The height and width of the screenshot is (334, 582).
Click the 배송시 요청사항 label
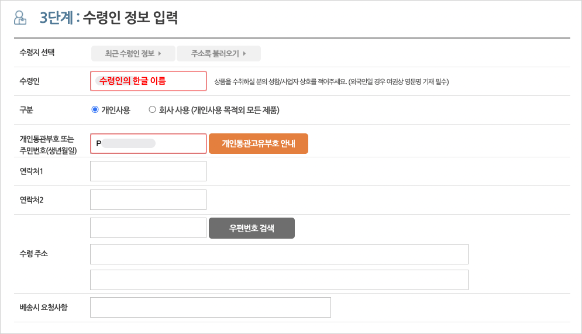tap(44, 307)
